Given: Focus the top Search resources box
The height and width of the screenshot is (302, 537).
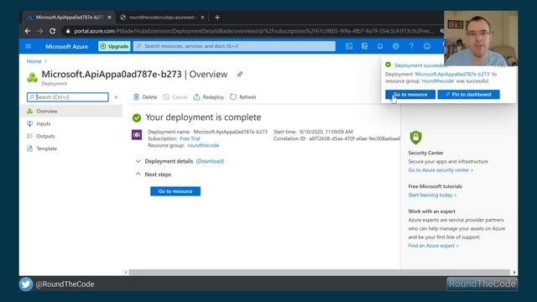Looking at the screenshot, I should 235,46.
